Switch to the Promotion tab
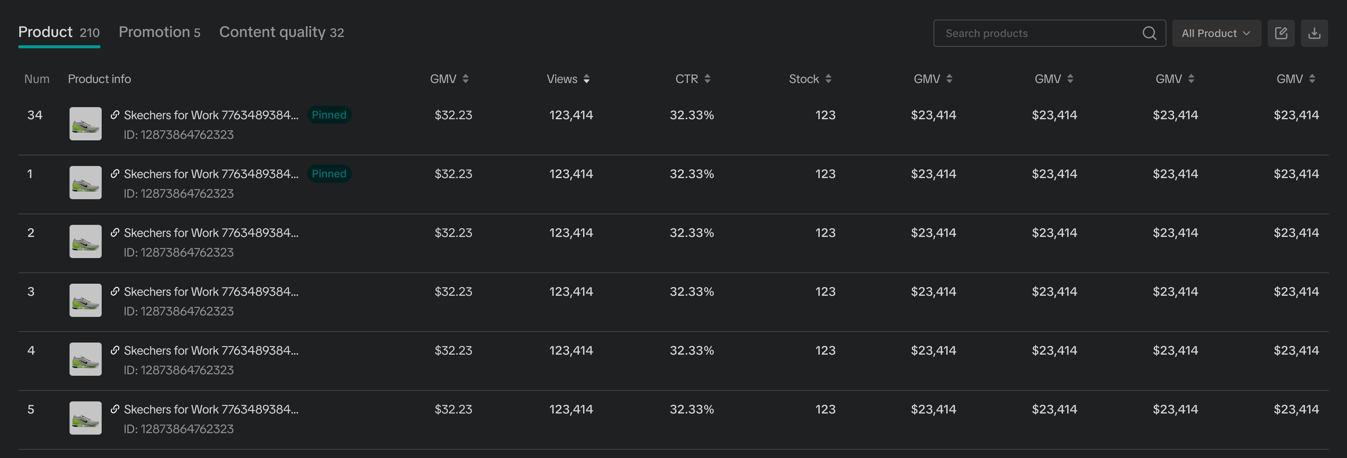 tap(159, 32)
